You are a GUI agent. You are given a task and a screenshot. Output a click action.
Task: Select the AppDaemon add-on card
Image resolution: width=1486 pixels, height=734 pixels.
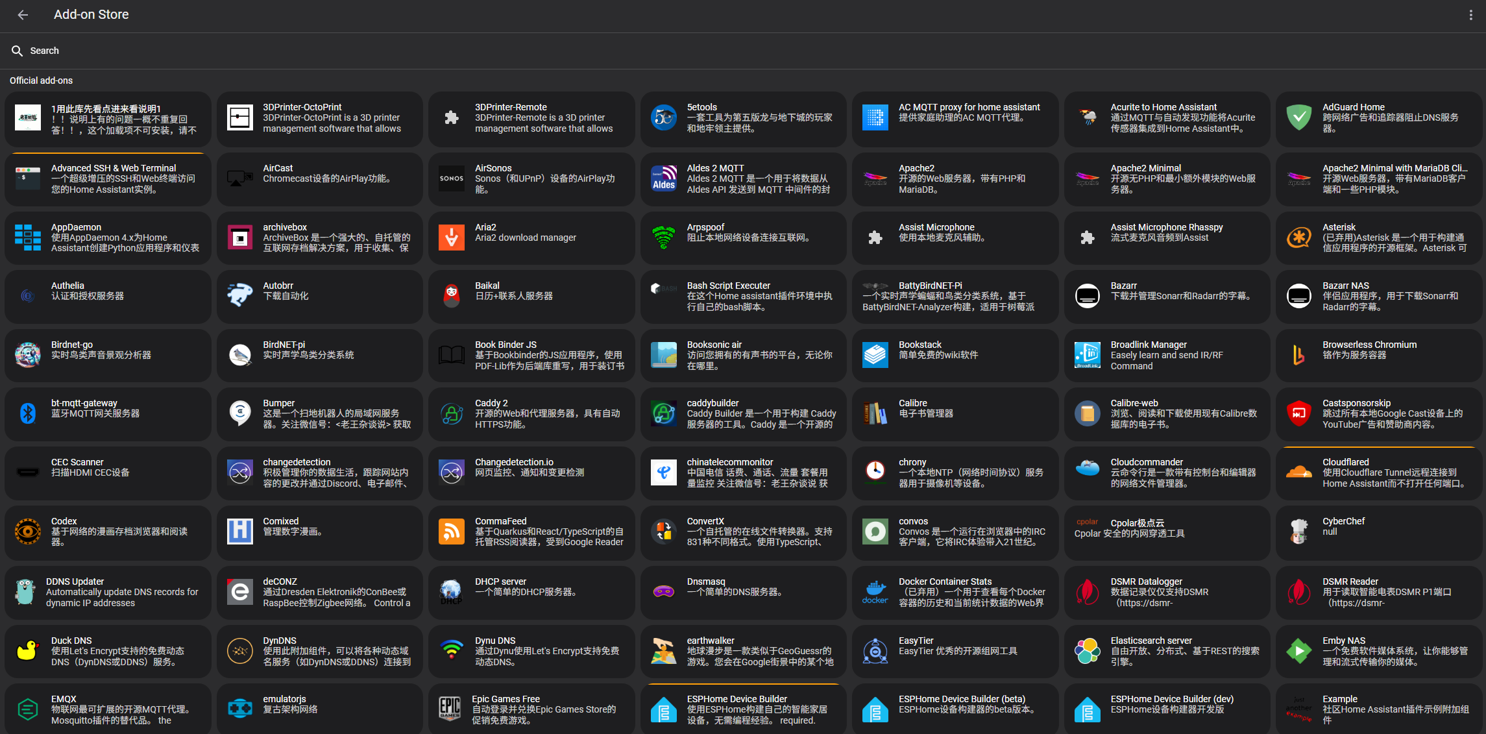(x=108, y=238)
